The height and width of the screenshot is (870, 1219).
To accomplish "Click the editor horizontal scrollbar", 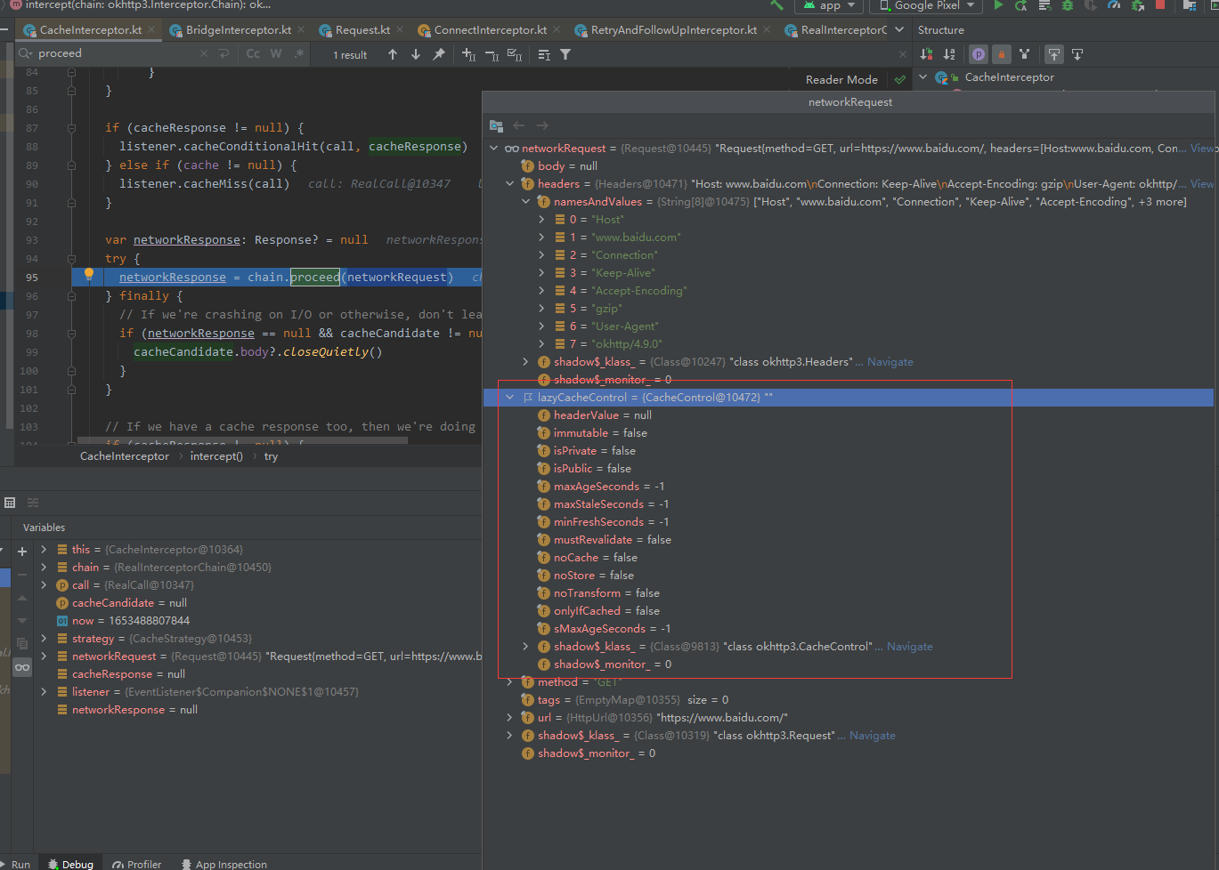I will (x=242, y=439).
